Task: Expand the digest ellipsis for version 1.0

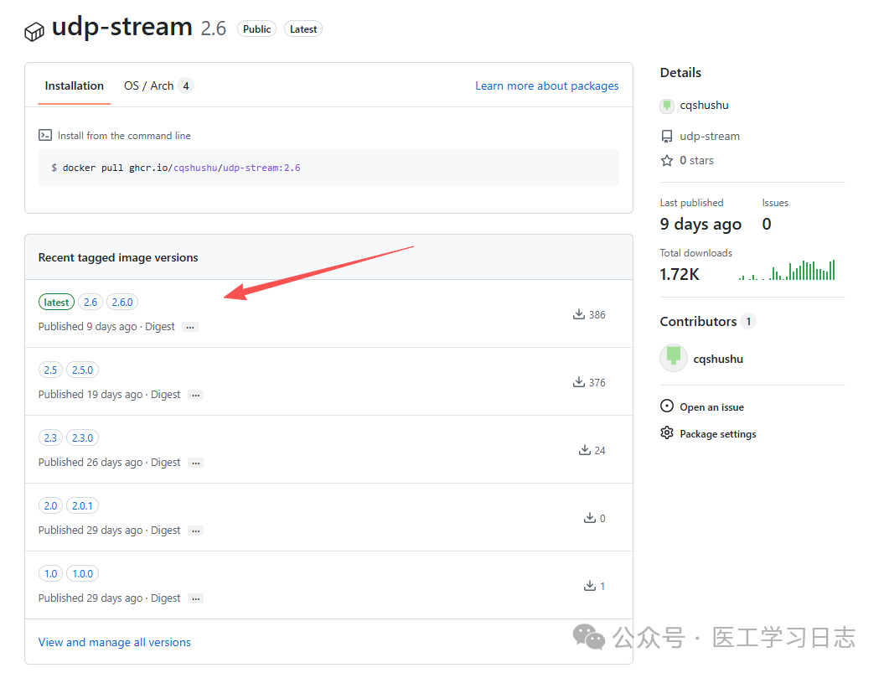Action: 196,598
